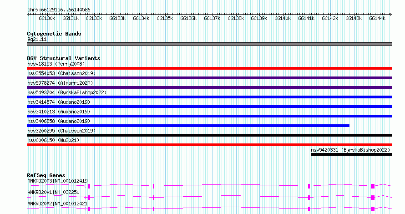Select the short black bar under nsv5420331
This screenshot has width=405, height=214.
click(352, 154)
